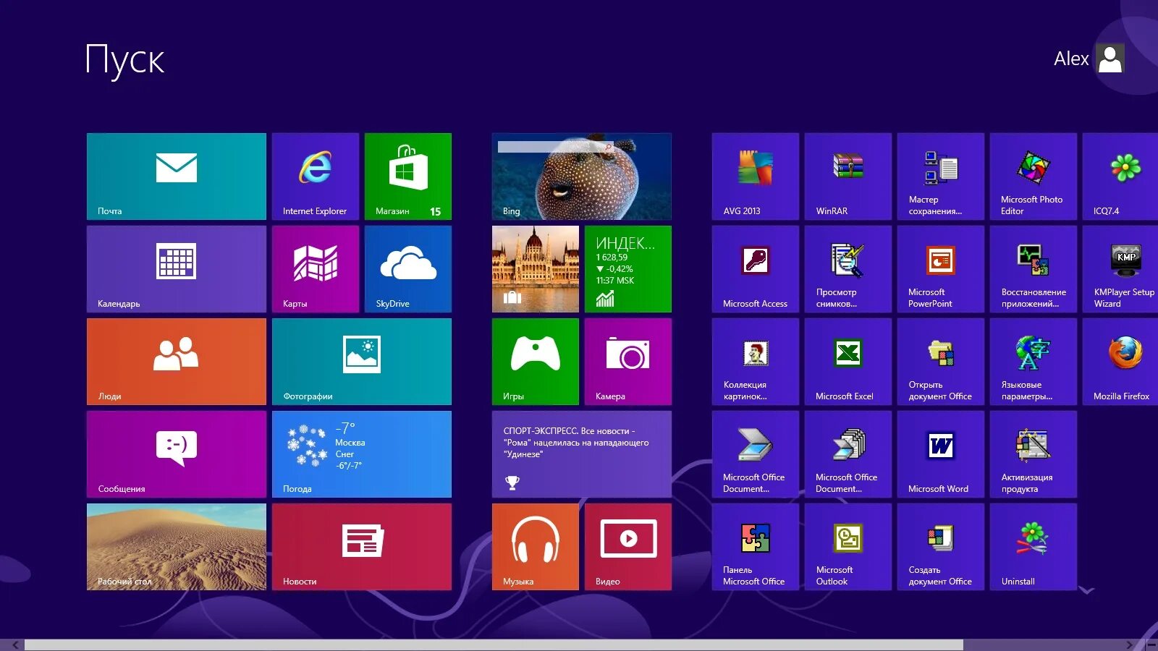This screenshot has width=1158, height=651.
Task: Launch KMPlayer Setup Wizard
Action: click(1120, 269)
